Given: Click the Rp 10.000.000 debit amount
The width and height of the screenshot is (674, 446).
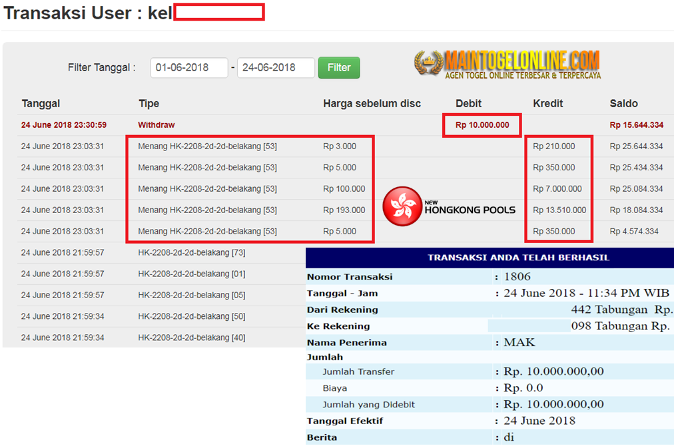Looking at the screenshot, I should [x=482, y=125].
